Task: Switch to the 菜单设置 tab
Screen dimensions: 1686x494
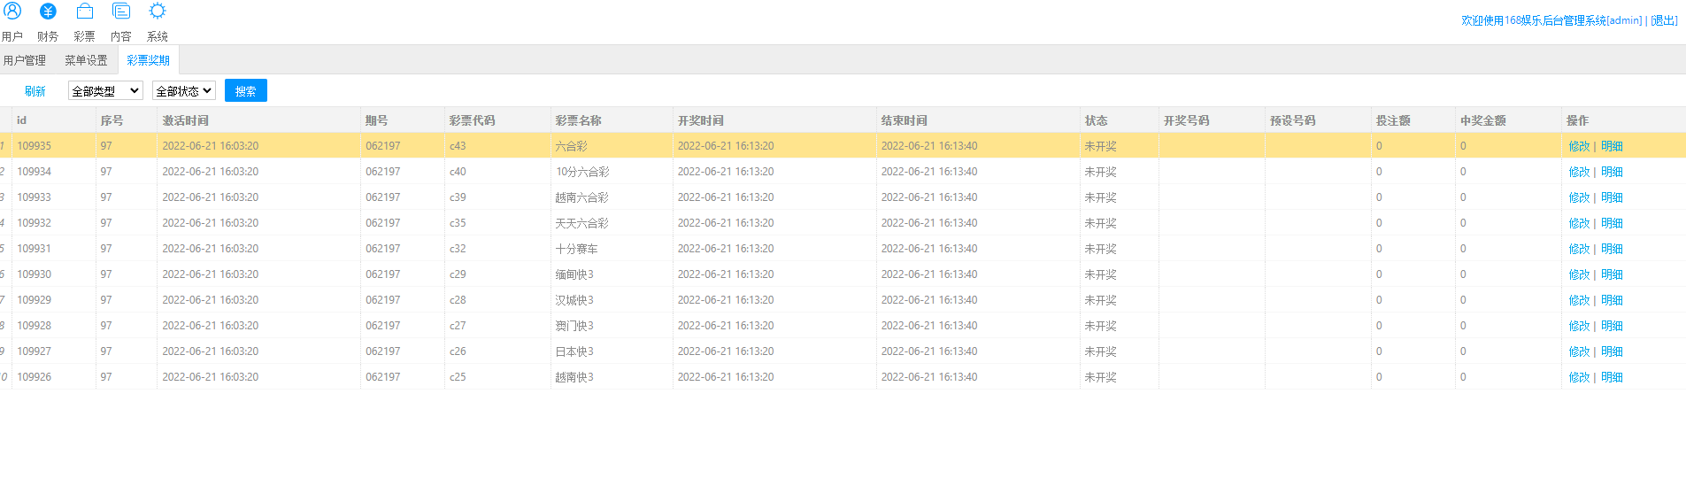Action: click(86, 60)
